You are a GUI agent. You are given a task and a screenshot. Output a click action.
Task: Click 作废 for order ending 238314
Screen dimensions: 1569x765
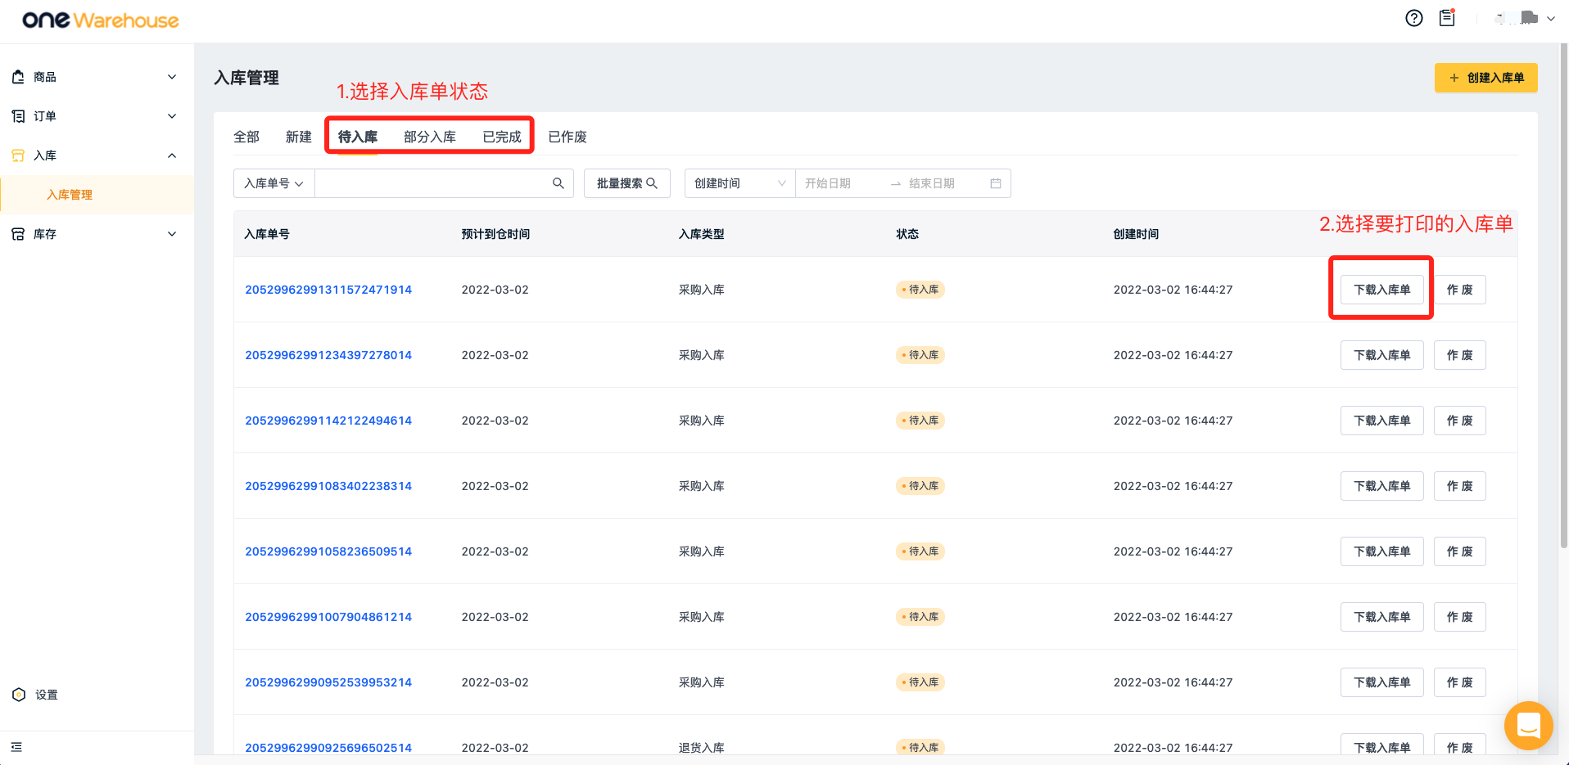click(1459, 486)
